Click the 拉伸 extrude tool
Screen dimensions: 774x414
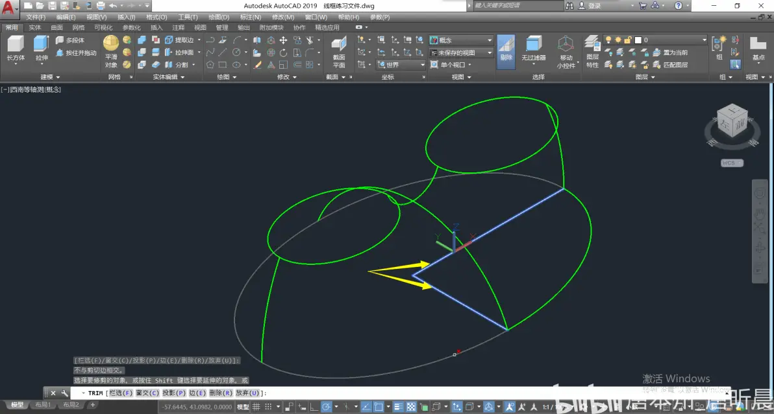42,49
